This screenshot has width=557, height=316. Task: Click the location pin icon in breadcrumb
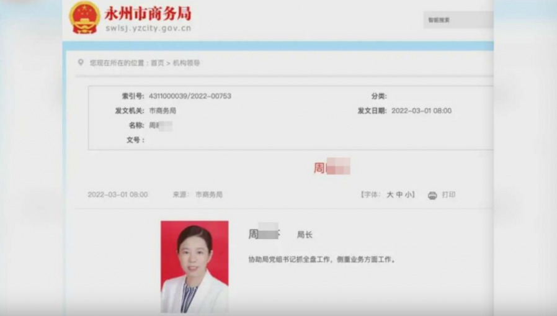[x=81, y=63]
